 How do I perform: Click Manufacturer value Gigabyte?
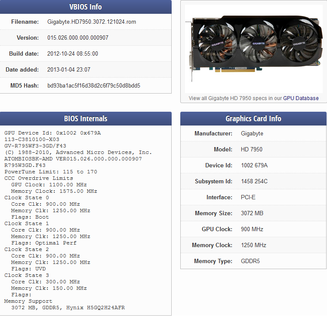(252, 133)
